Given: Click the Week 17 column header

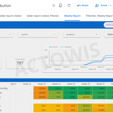Looking at the screenshot, I should point(100,84).
